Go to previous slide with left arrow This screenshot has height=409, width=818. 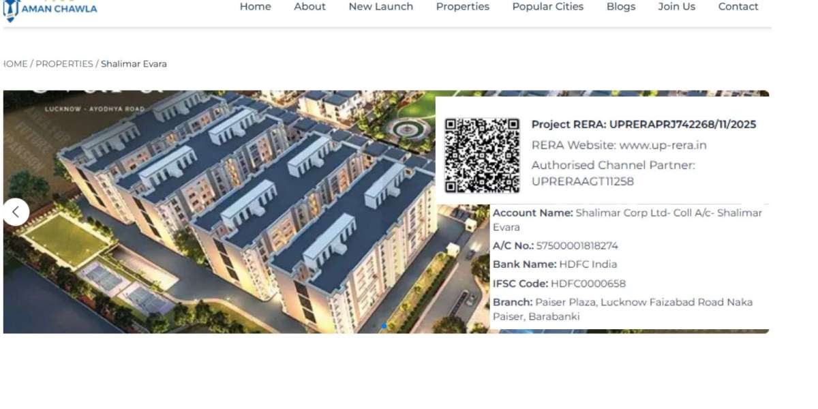pyautogui.click(x=16, y=212)
